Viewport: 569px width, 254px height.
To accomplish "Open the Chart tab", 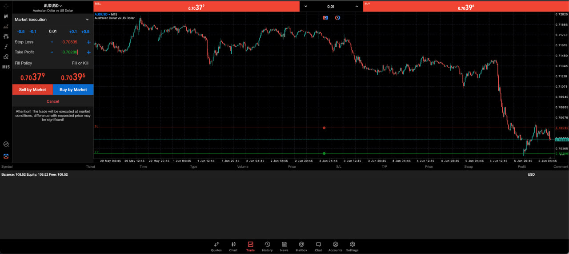I will click(233, 246).
